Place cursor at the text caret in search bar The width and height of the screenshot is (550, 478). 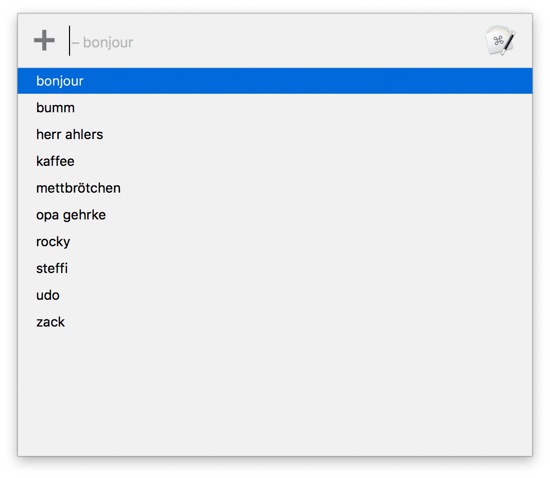click(70, 41)
